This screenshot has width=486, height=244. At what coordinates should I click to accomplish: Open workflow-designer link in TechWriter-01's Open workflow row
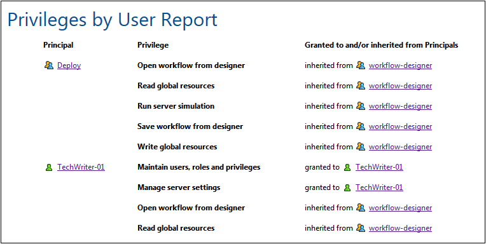click(400, 208)
